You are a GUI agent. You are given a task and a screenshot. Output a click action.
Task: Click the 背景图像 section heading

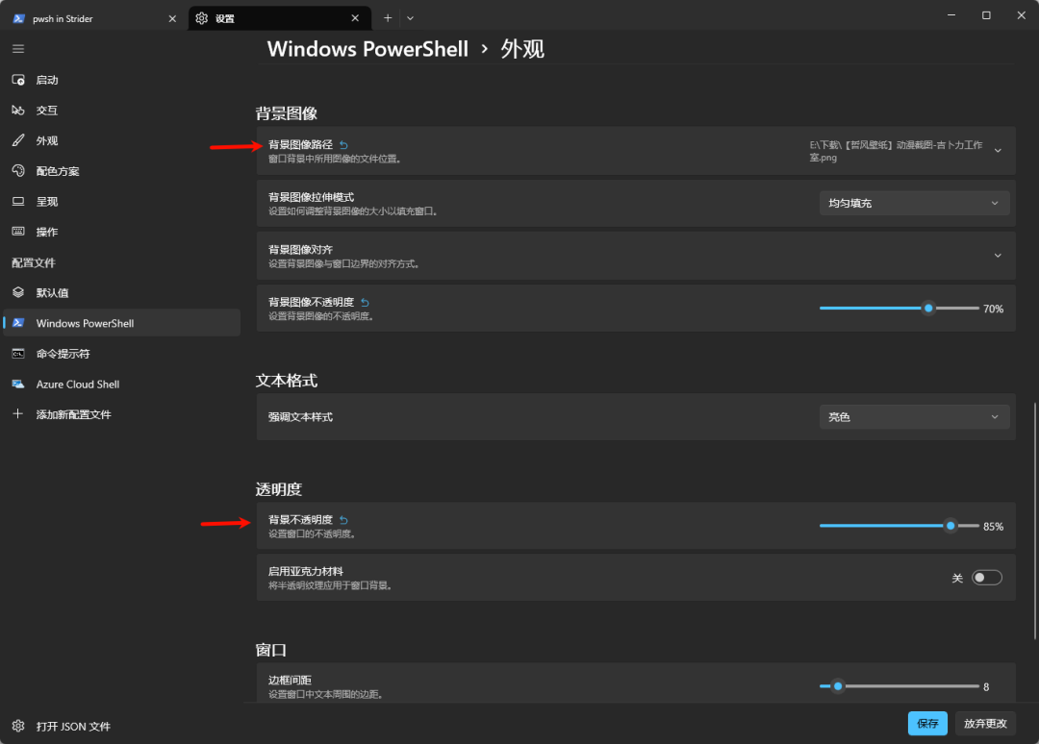tap(287, 113)
